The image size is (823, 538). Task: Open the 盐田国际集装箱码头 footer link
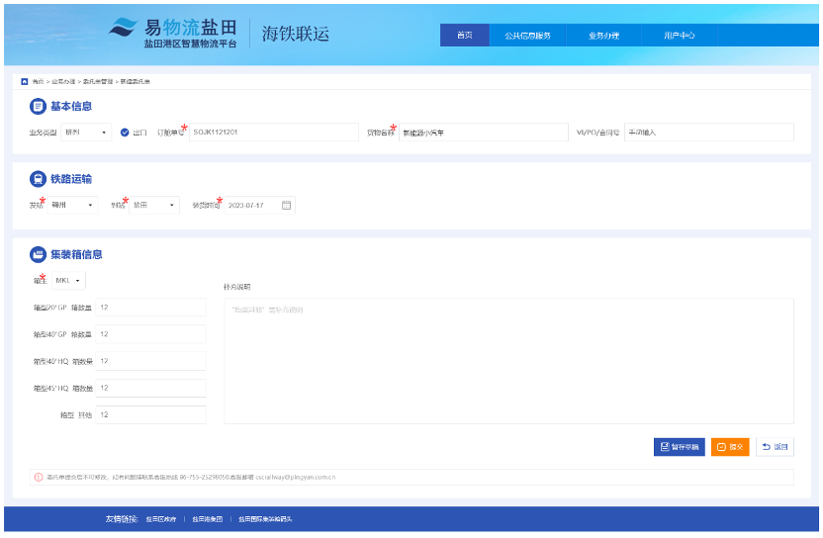265,519
